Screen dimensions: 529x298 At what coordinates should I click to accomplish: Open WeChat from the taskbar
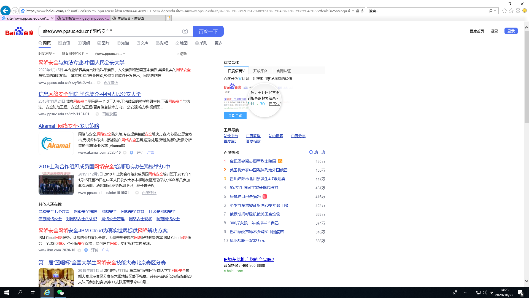coord(60,292)
